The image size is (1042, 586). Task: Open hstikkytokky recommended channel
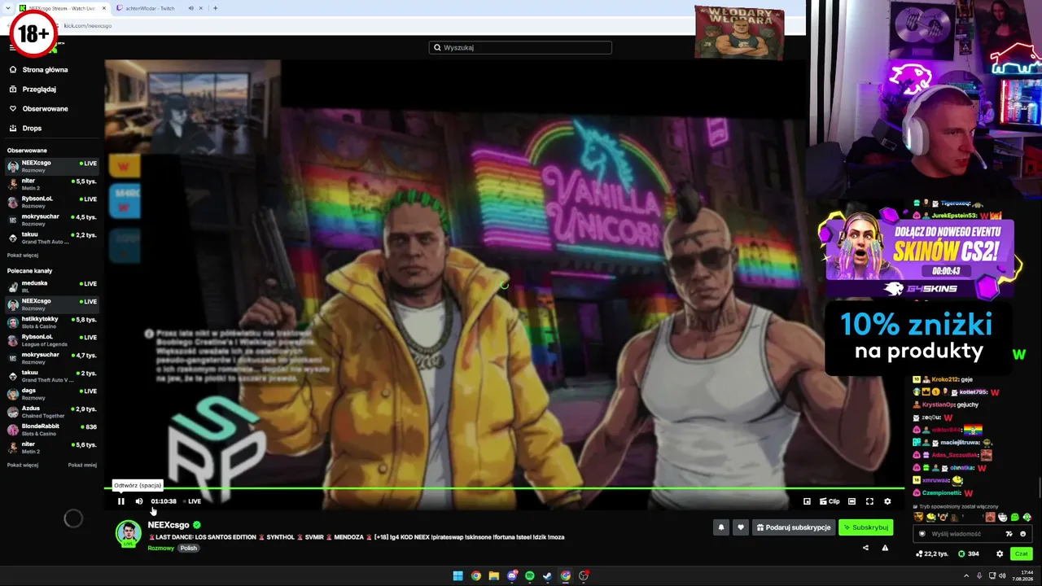point(52,322)
